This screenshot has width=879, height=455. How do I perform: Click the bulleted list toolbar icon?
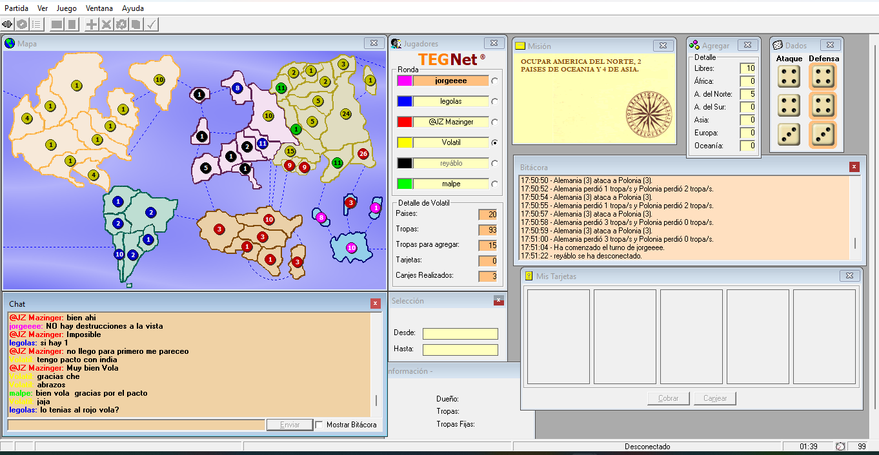pos(36,24)
